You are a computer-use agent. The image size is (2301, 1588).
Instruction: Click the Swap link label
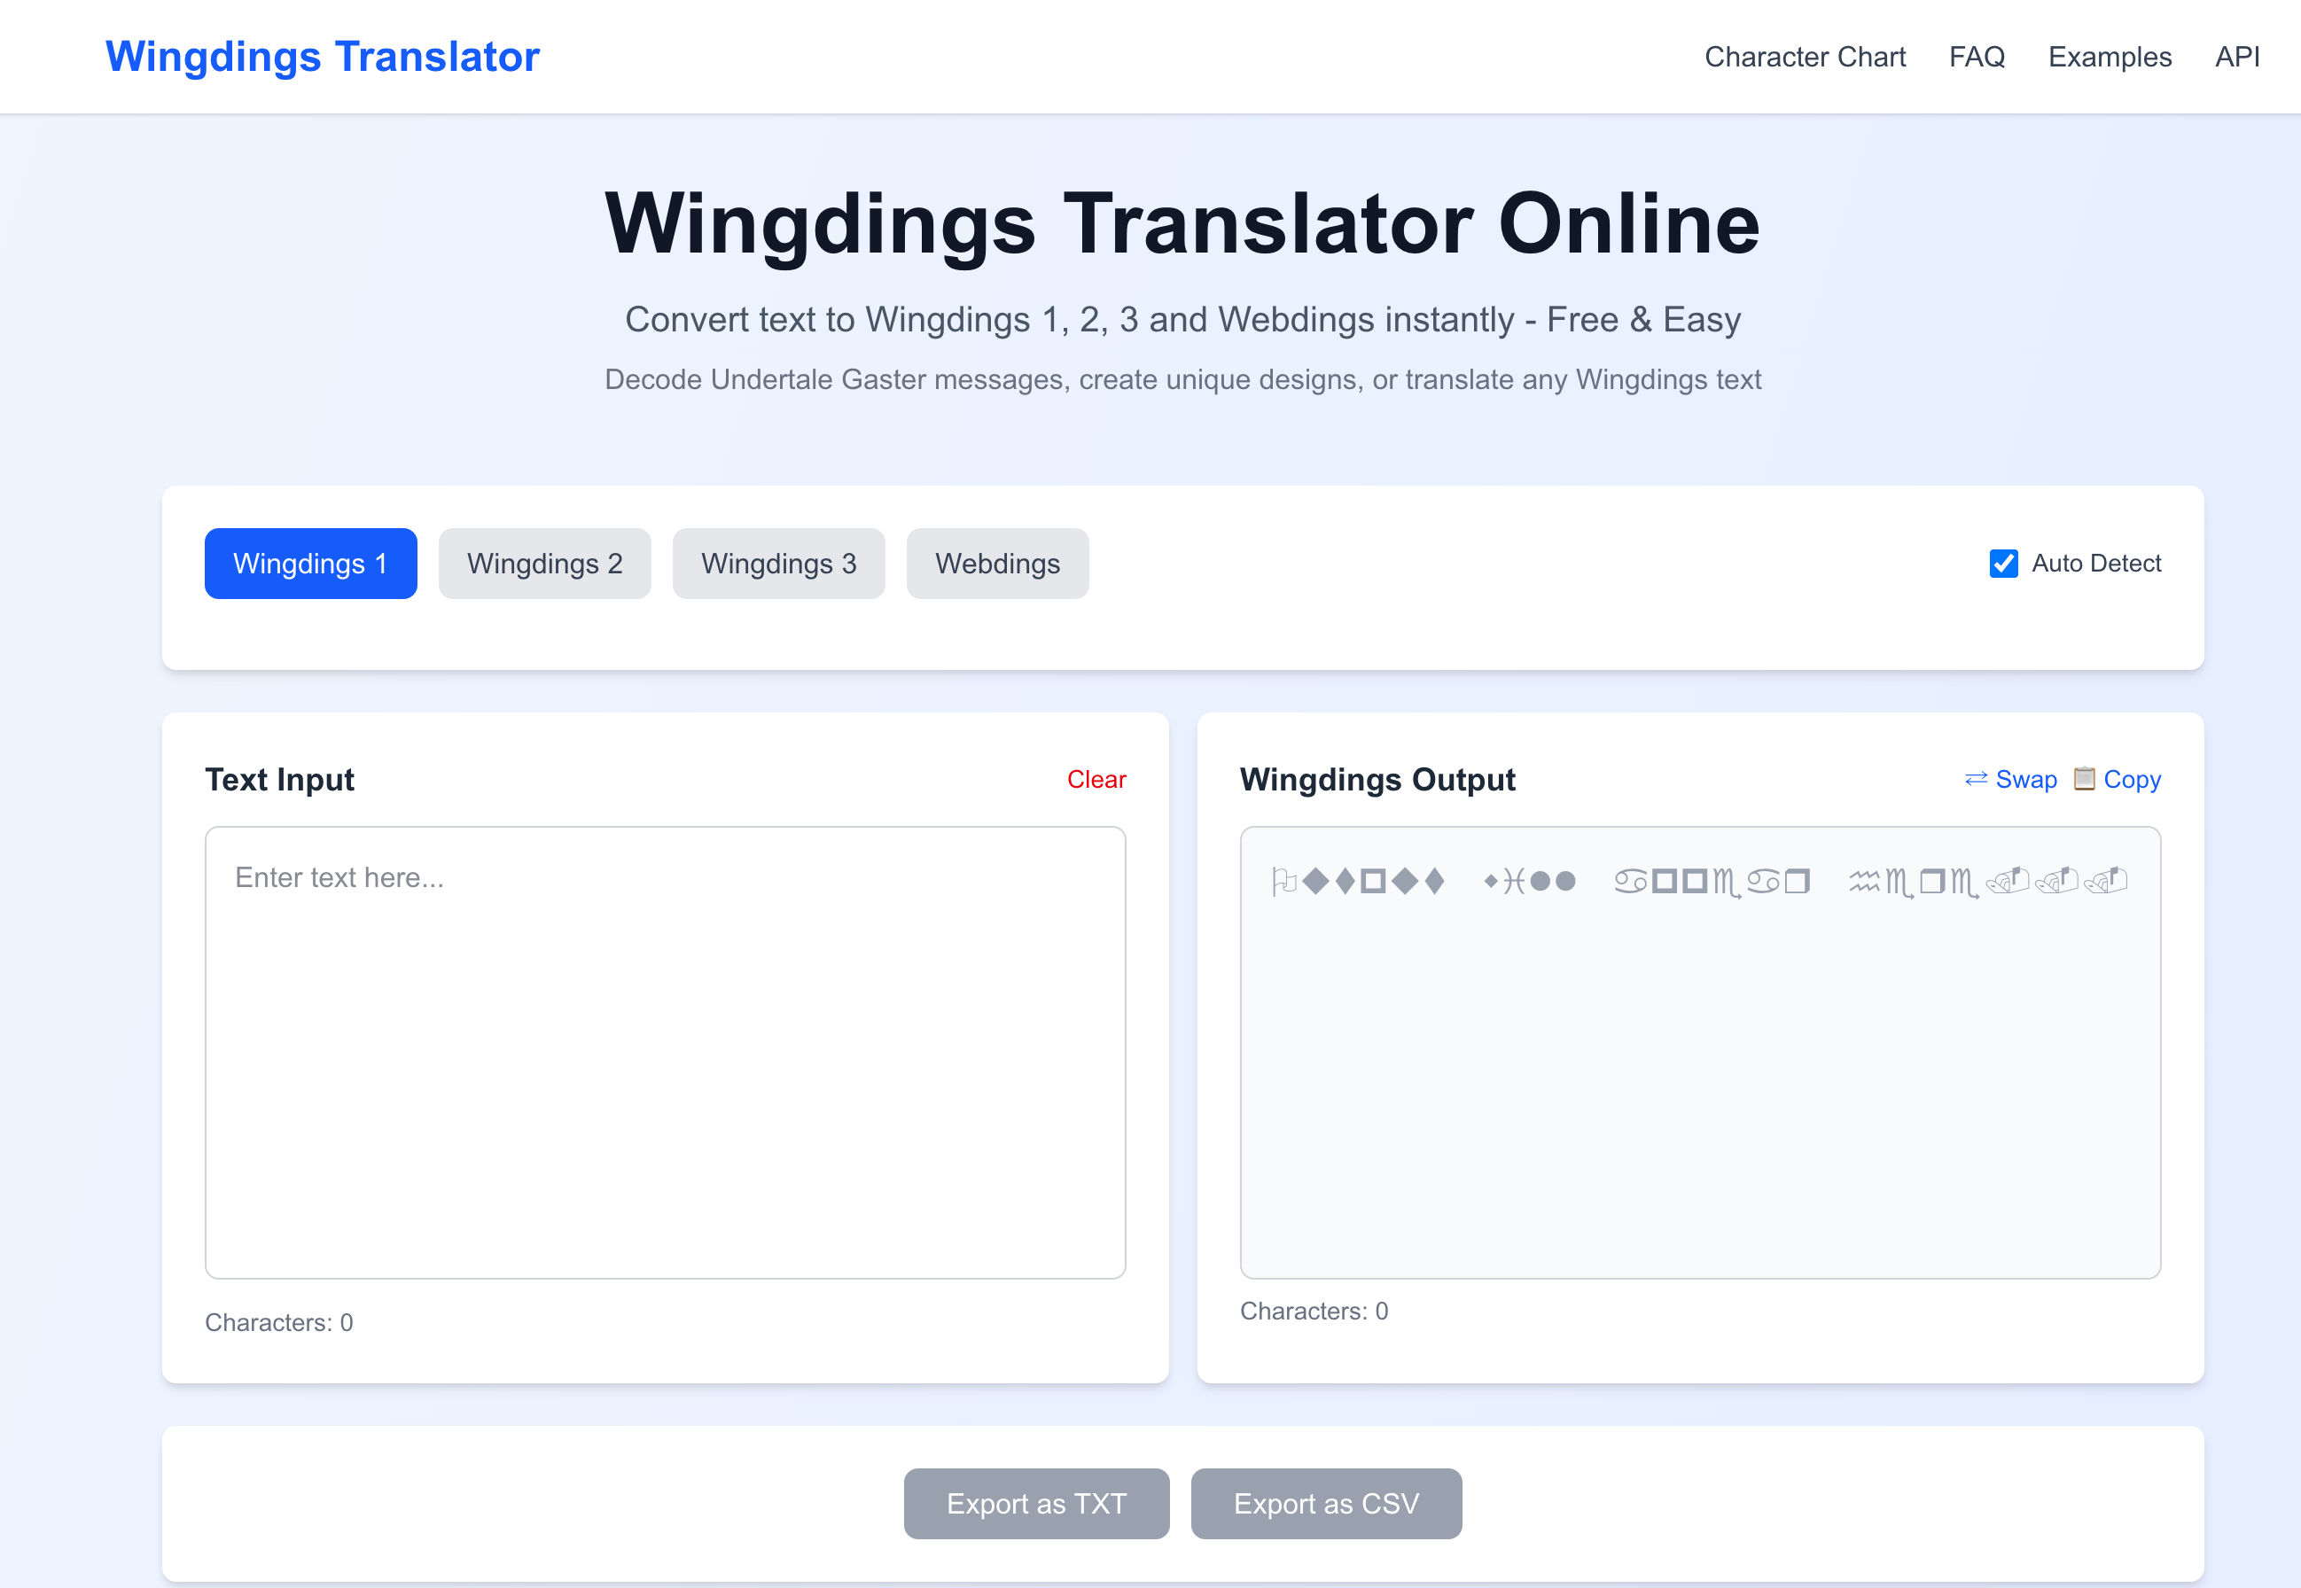click(x=2025, y=779)
